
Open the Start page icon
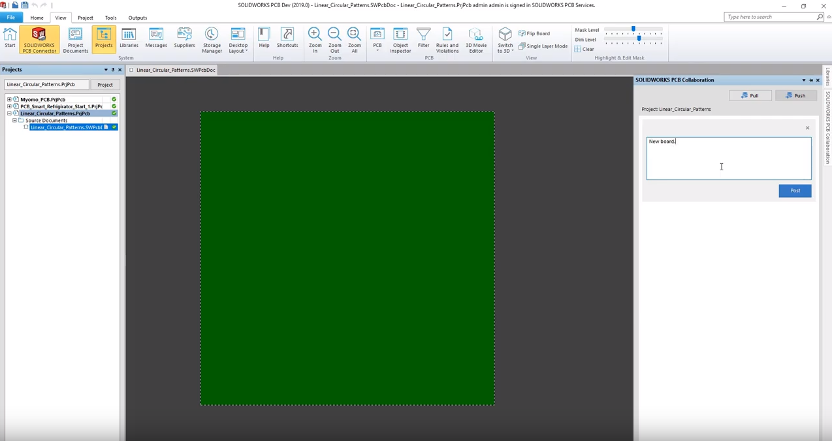click(10, 38)
